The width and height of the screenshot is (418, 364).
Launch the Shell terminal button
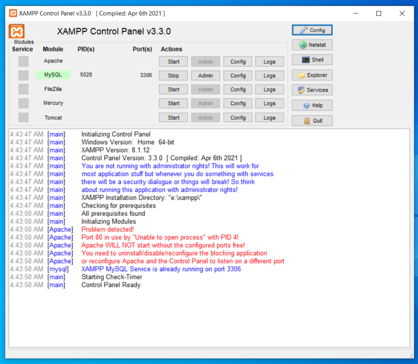tap(312, 60)
